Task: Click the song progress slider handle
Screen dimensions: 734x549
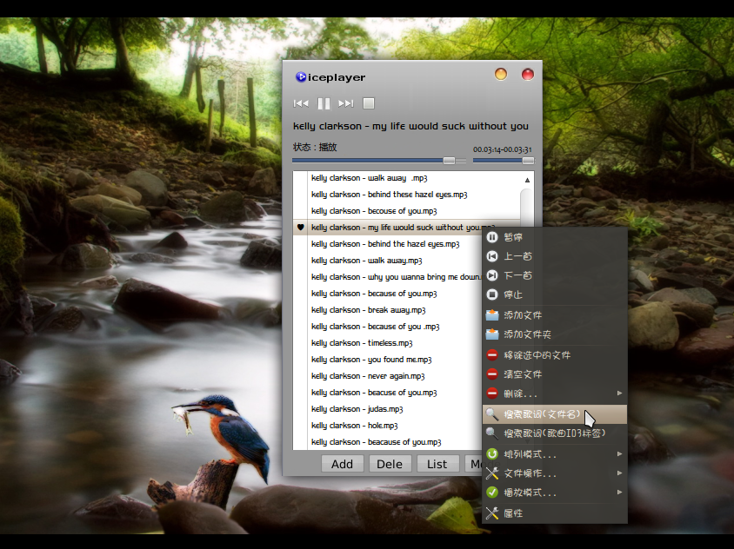Action: coord(449,161)
